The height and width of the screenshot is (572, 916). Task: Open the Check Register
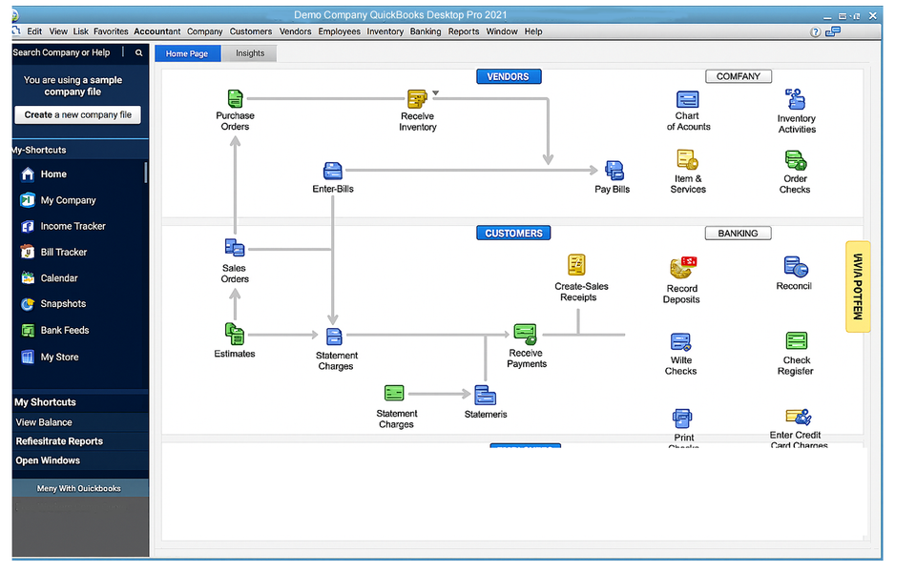(x=796, y=340)
